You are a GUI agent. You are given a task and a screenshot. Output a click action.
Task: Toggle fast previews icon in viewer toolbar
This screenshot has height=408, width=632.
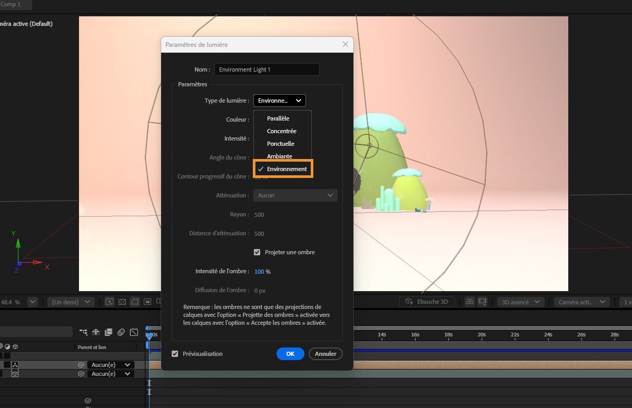110,302
